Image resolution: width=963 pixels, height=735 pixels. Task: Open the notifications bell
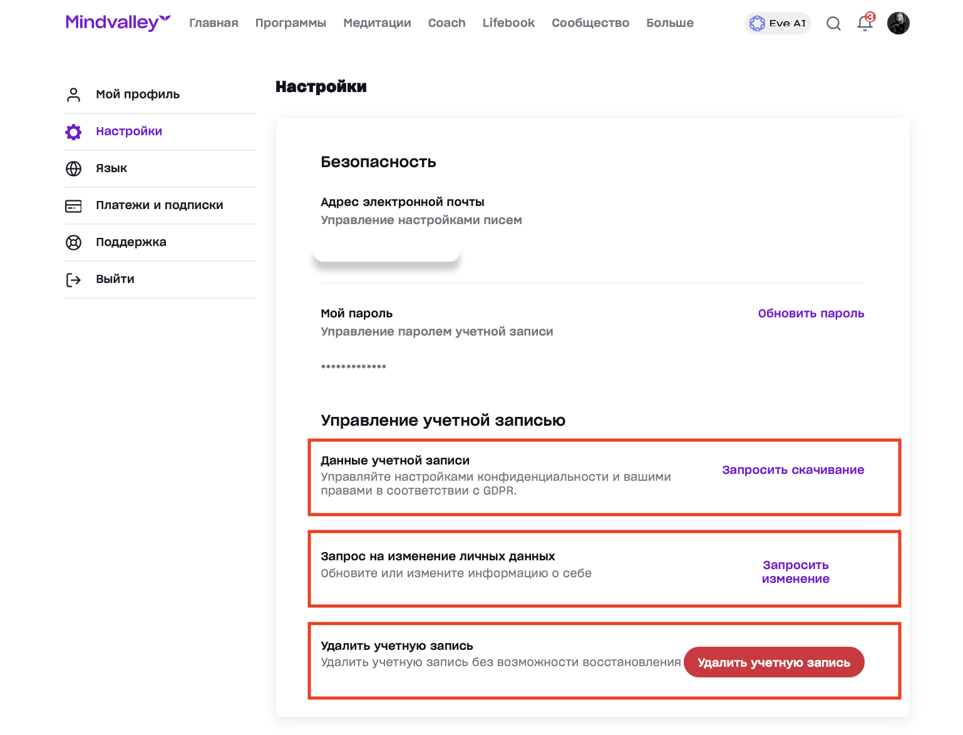(x=865, y=24)
